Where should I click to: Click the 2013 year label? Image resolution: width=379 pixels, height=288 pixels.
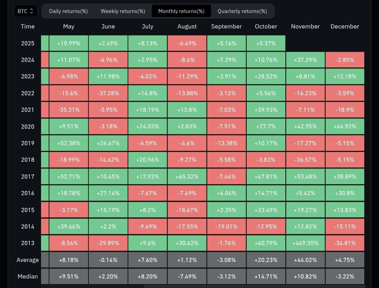click(28, 243)
